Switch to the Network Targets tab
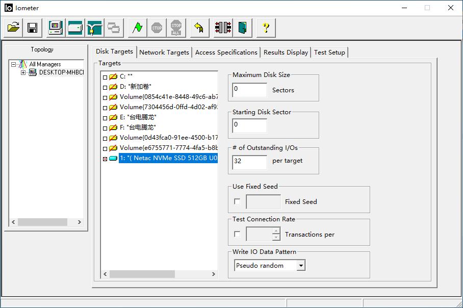The height and width of the screenshot is (308, 463). pos(164,53)
